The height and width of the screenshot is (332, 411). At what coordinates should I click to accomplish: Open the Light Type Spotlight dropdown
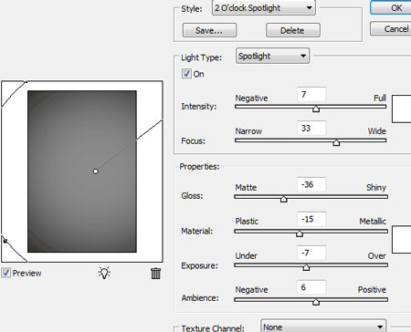coord(272,56)
